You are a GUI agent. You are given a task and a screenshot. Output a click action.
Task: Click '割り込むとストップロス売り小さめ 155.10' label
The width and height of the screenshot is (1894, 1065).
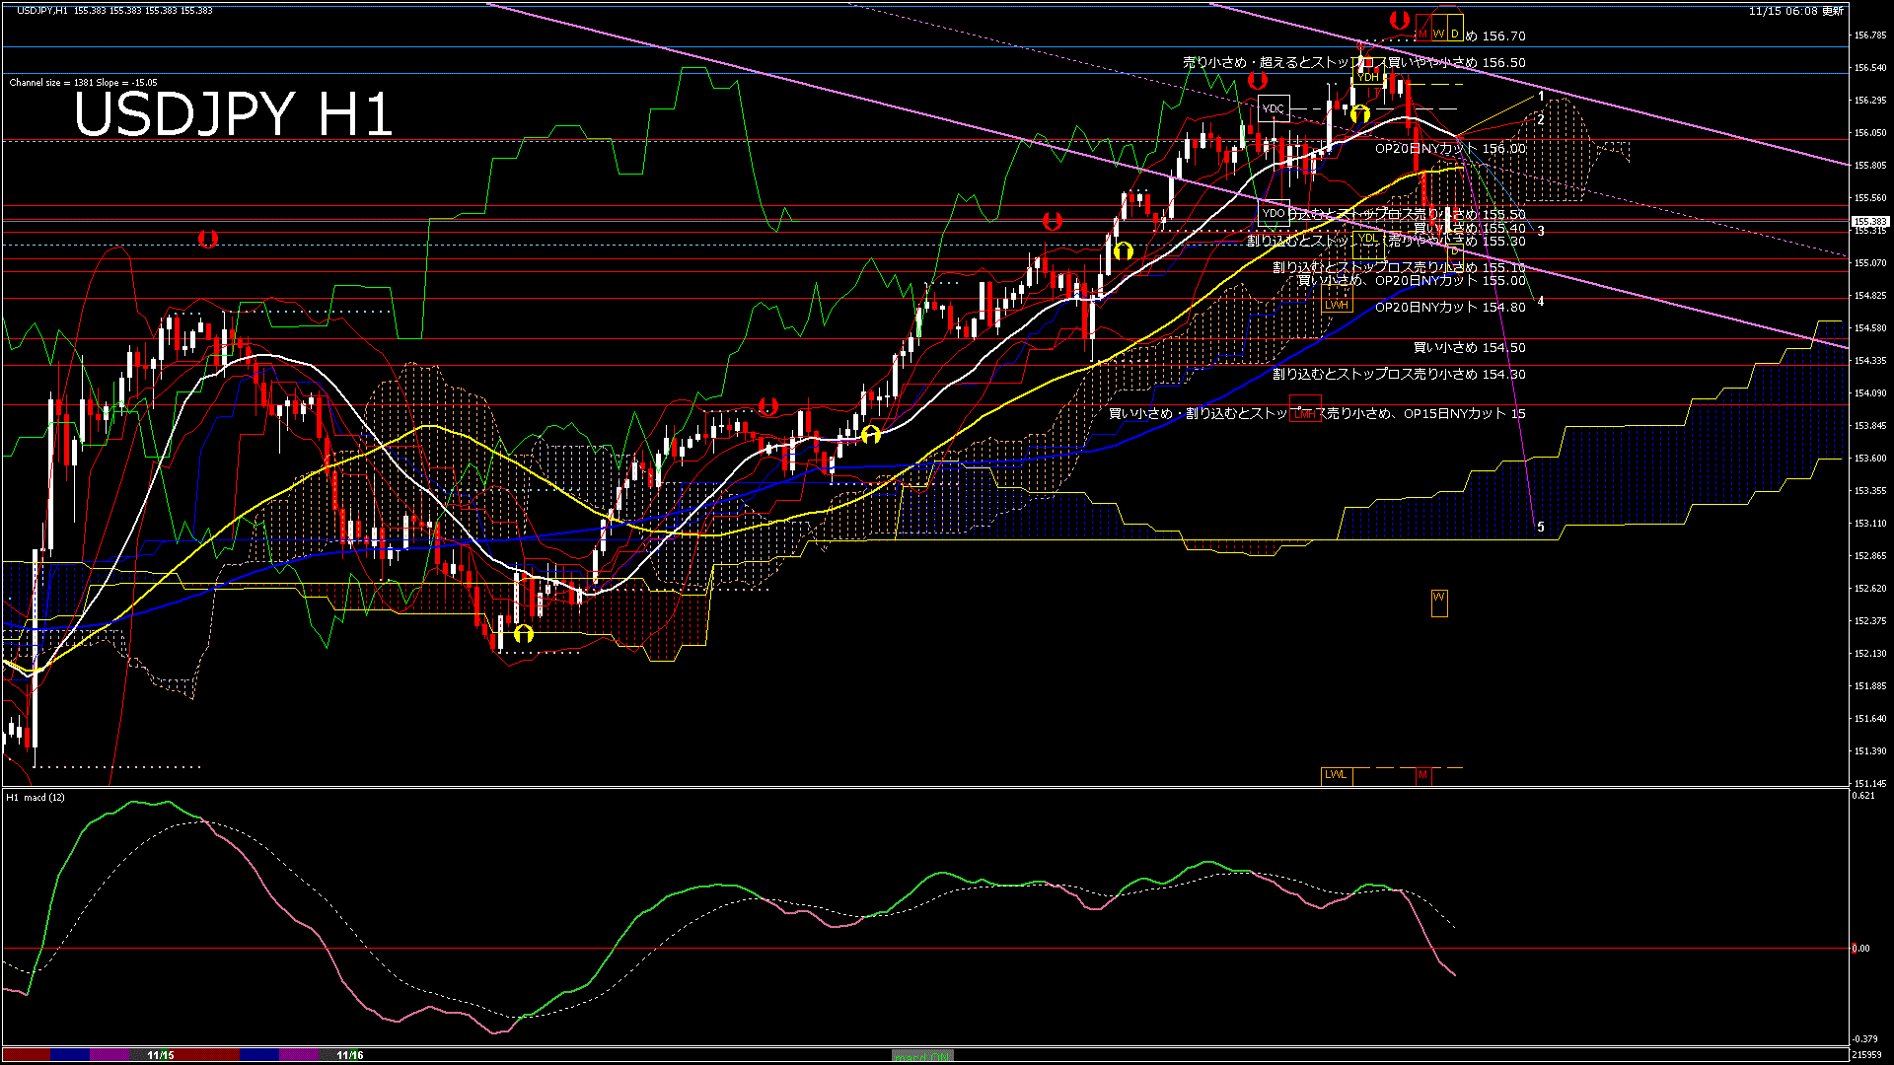pyautogui.click(x=1399, y=267)
